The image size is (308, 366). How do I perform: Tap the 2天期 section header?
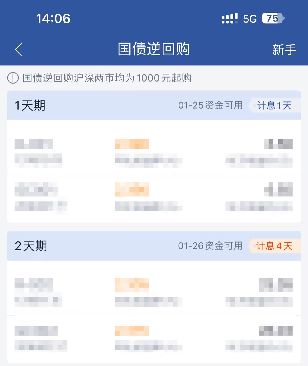(x=154, y=246)
